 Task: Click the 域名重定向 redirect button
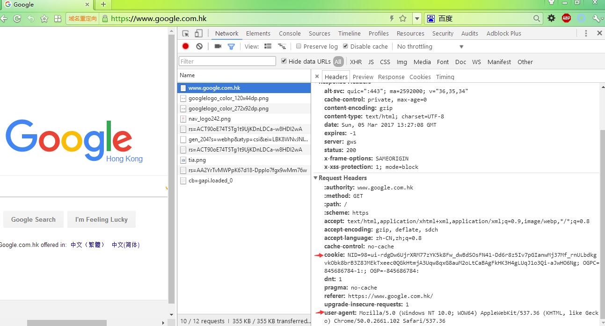82,19
